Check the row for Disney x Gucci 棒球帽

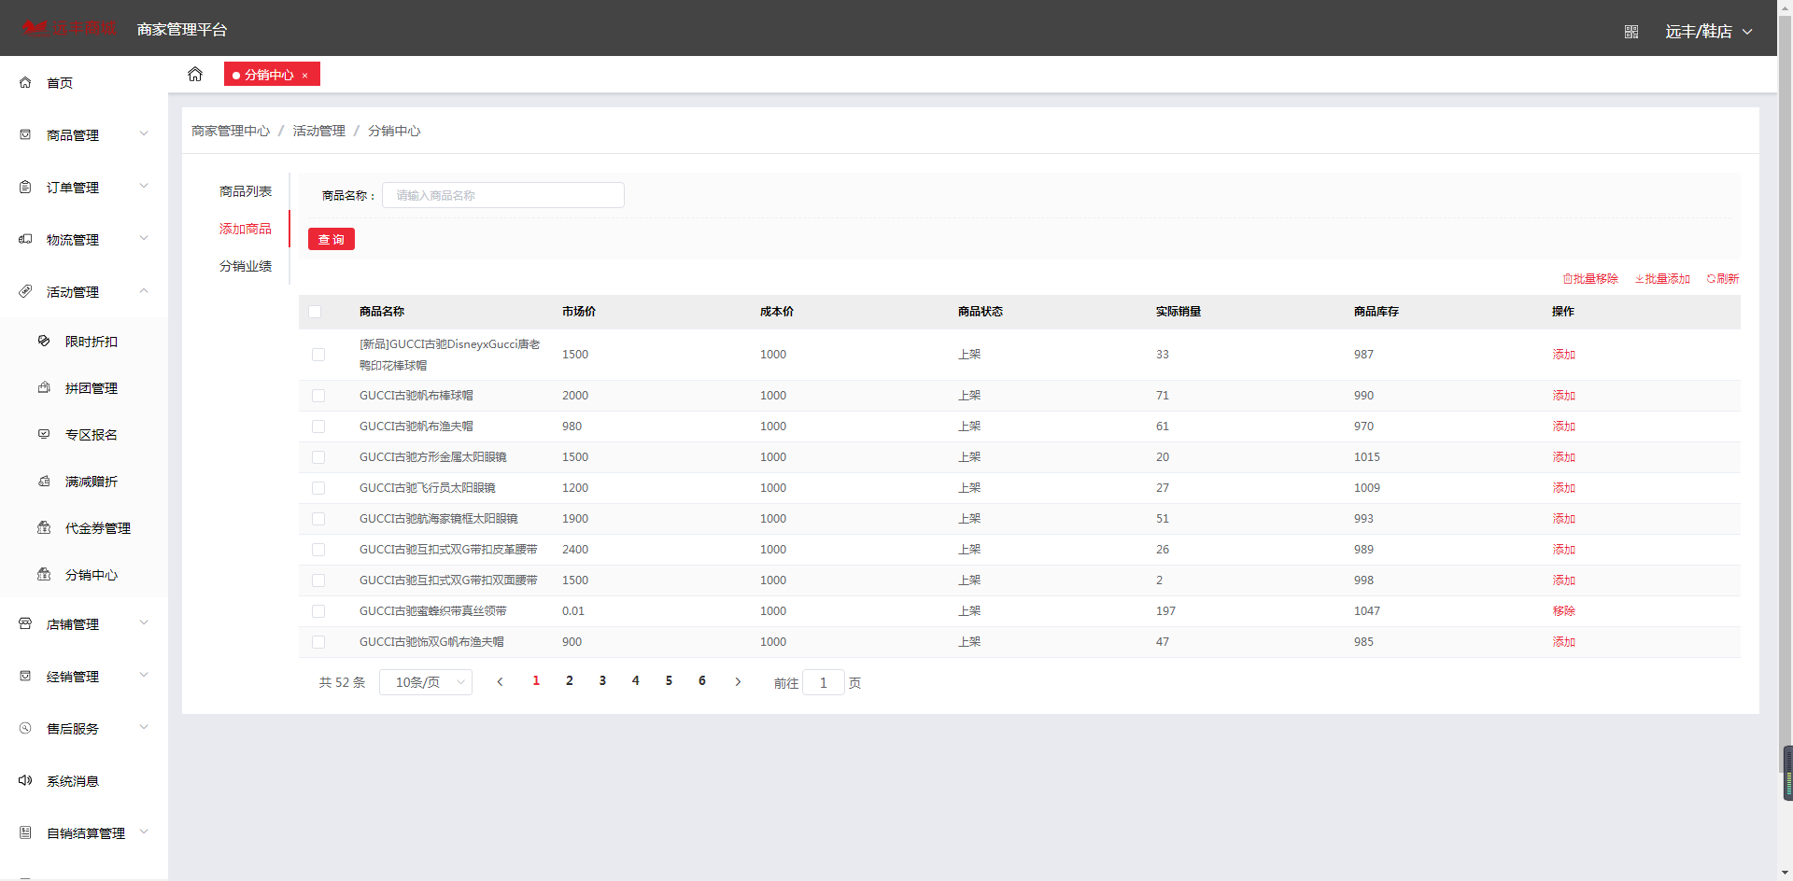point(318,355)
